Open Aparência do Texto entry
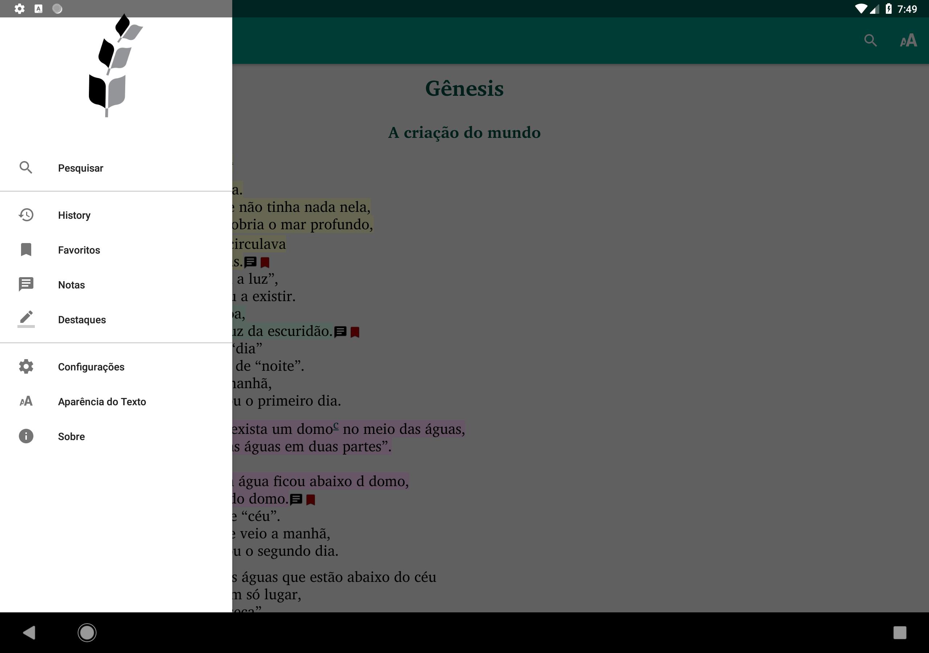The height and width of the screenshot is (653, 929). point(116,402)
